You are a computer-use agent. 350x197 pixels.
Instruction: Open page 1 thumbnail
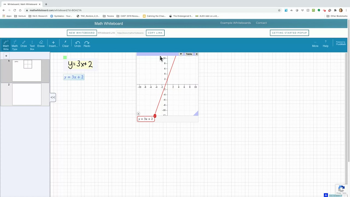[27, 71]
